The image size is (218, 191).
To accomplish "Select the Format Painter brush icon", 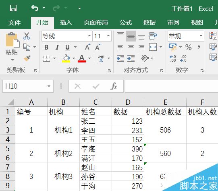I will 27,58.
